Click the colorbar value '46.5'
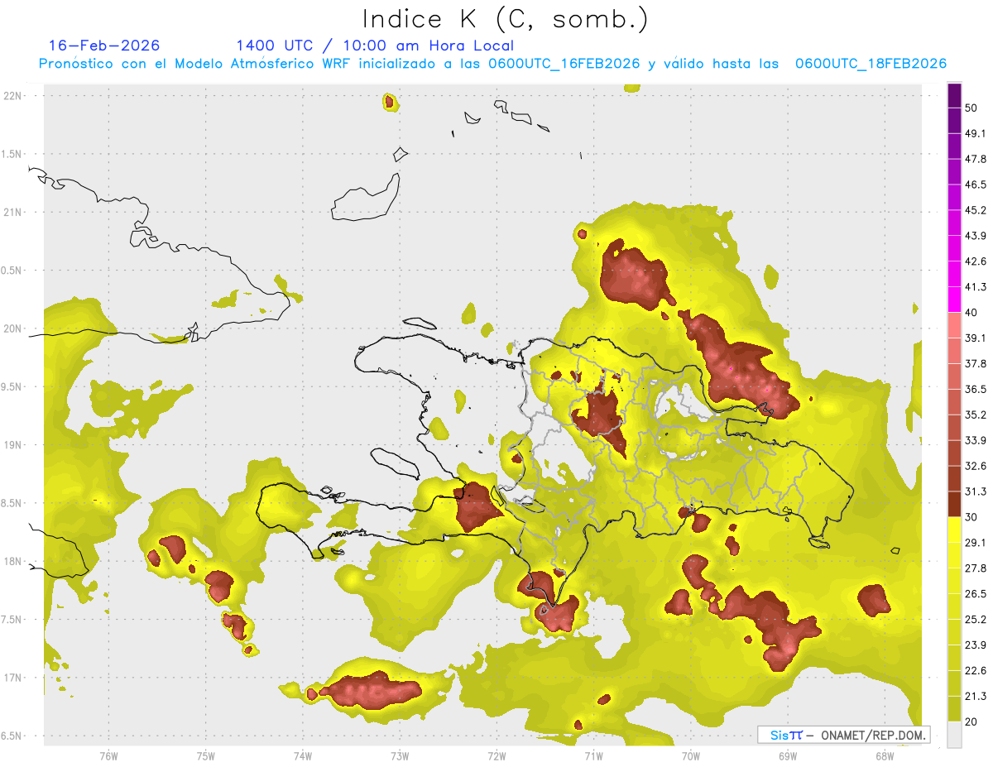Viewport: 993px width, 767px height. click(x=975, y=185)
